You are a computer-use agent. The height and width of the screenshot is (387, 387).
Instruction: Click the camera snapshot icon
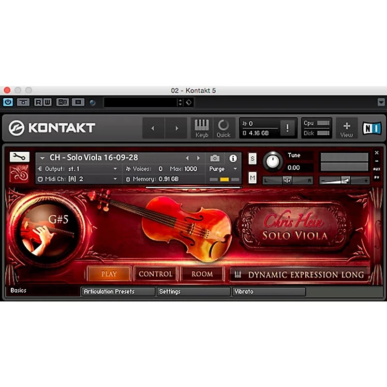[215, 158]
